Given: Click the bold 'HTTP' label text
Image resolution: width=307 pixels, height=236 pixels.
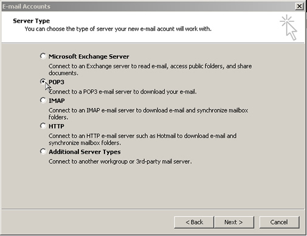Looking at the screenshot, I should click(57, 126).
